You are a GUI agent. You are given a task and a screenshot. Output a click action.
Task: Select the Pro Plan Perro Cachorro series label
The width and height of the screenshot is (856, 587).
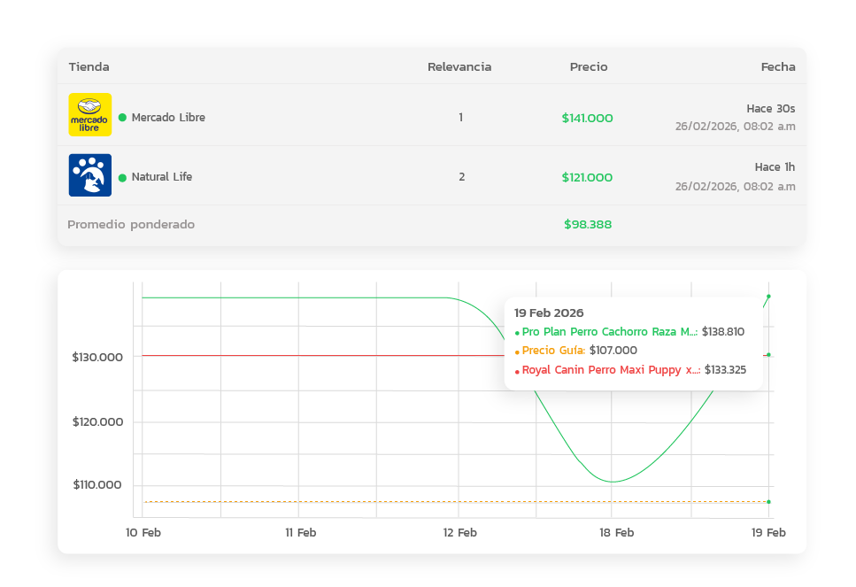coord(609,332)
